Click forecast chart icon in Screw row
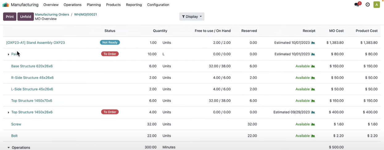This screenshot has width=384, height=150. click(313, 124)
